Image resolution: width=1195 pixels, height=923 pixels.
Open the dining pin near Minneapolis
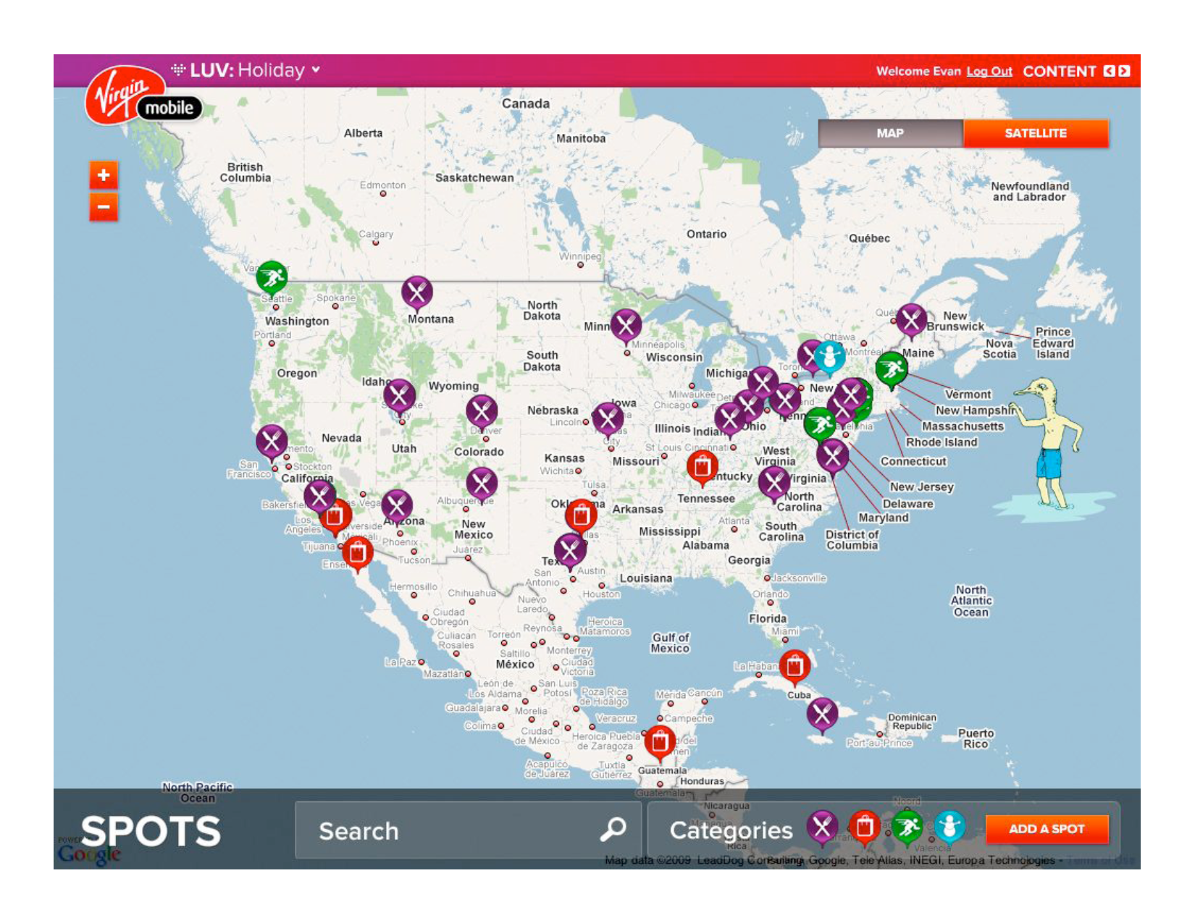626,326
